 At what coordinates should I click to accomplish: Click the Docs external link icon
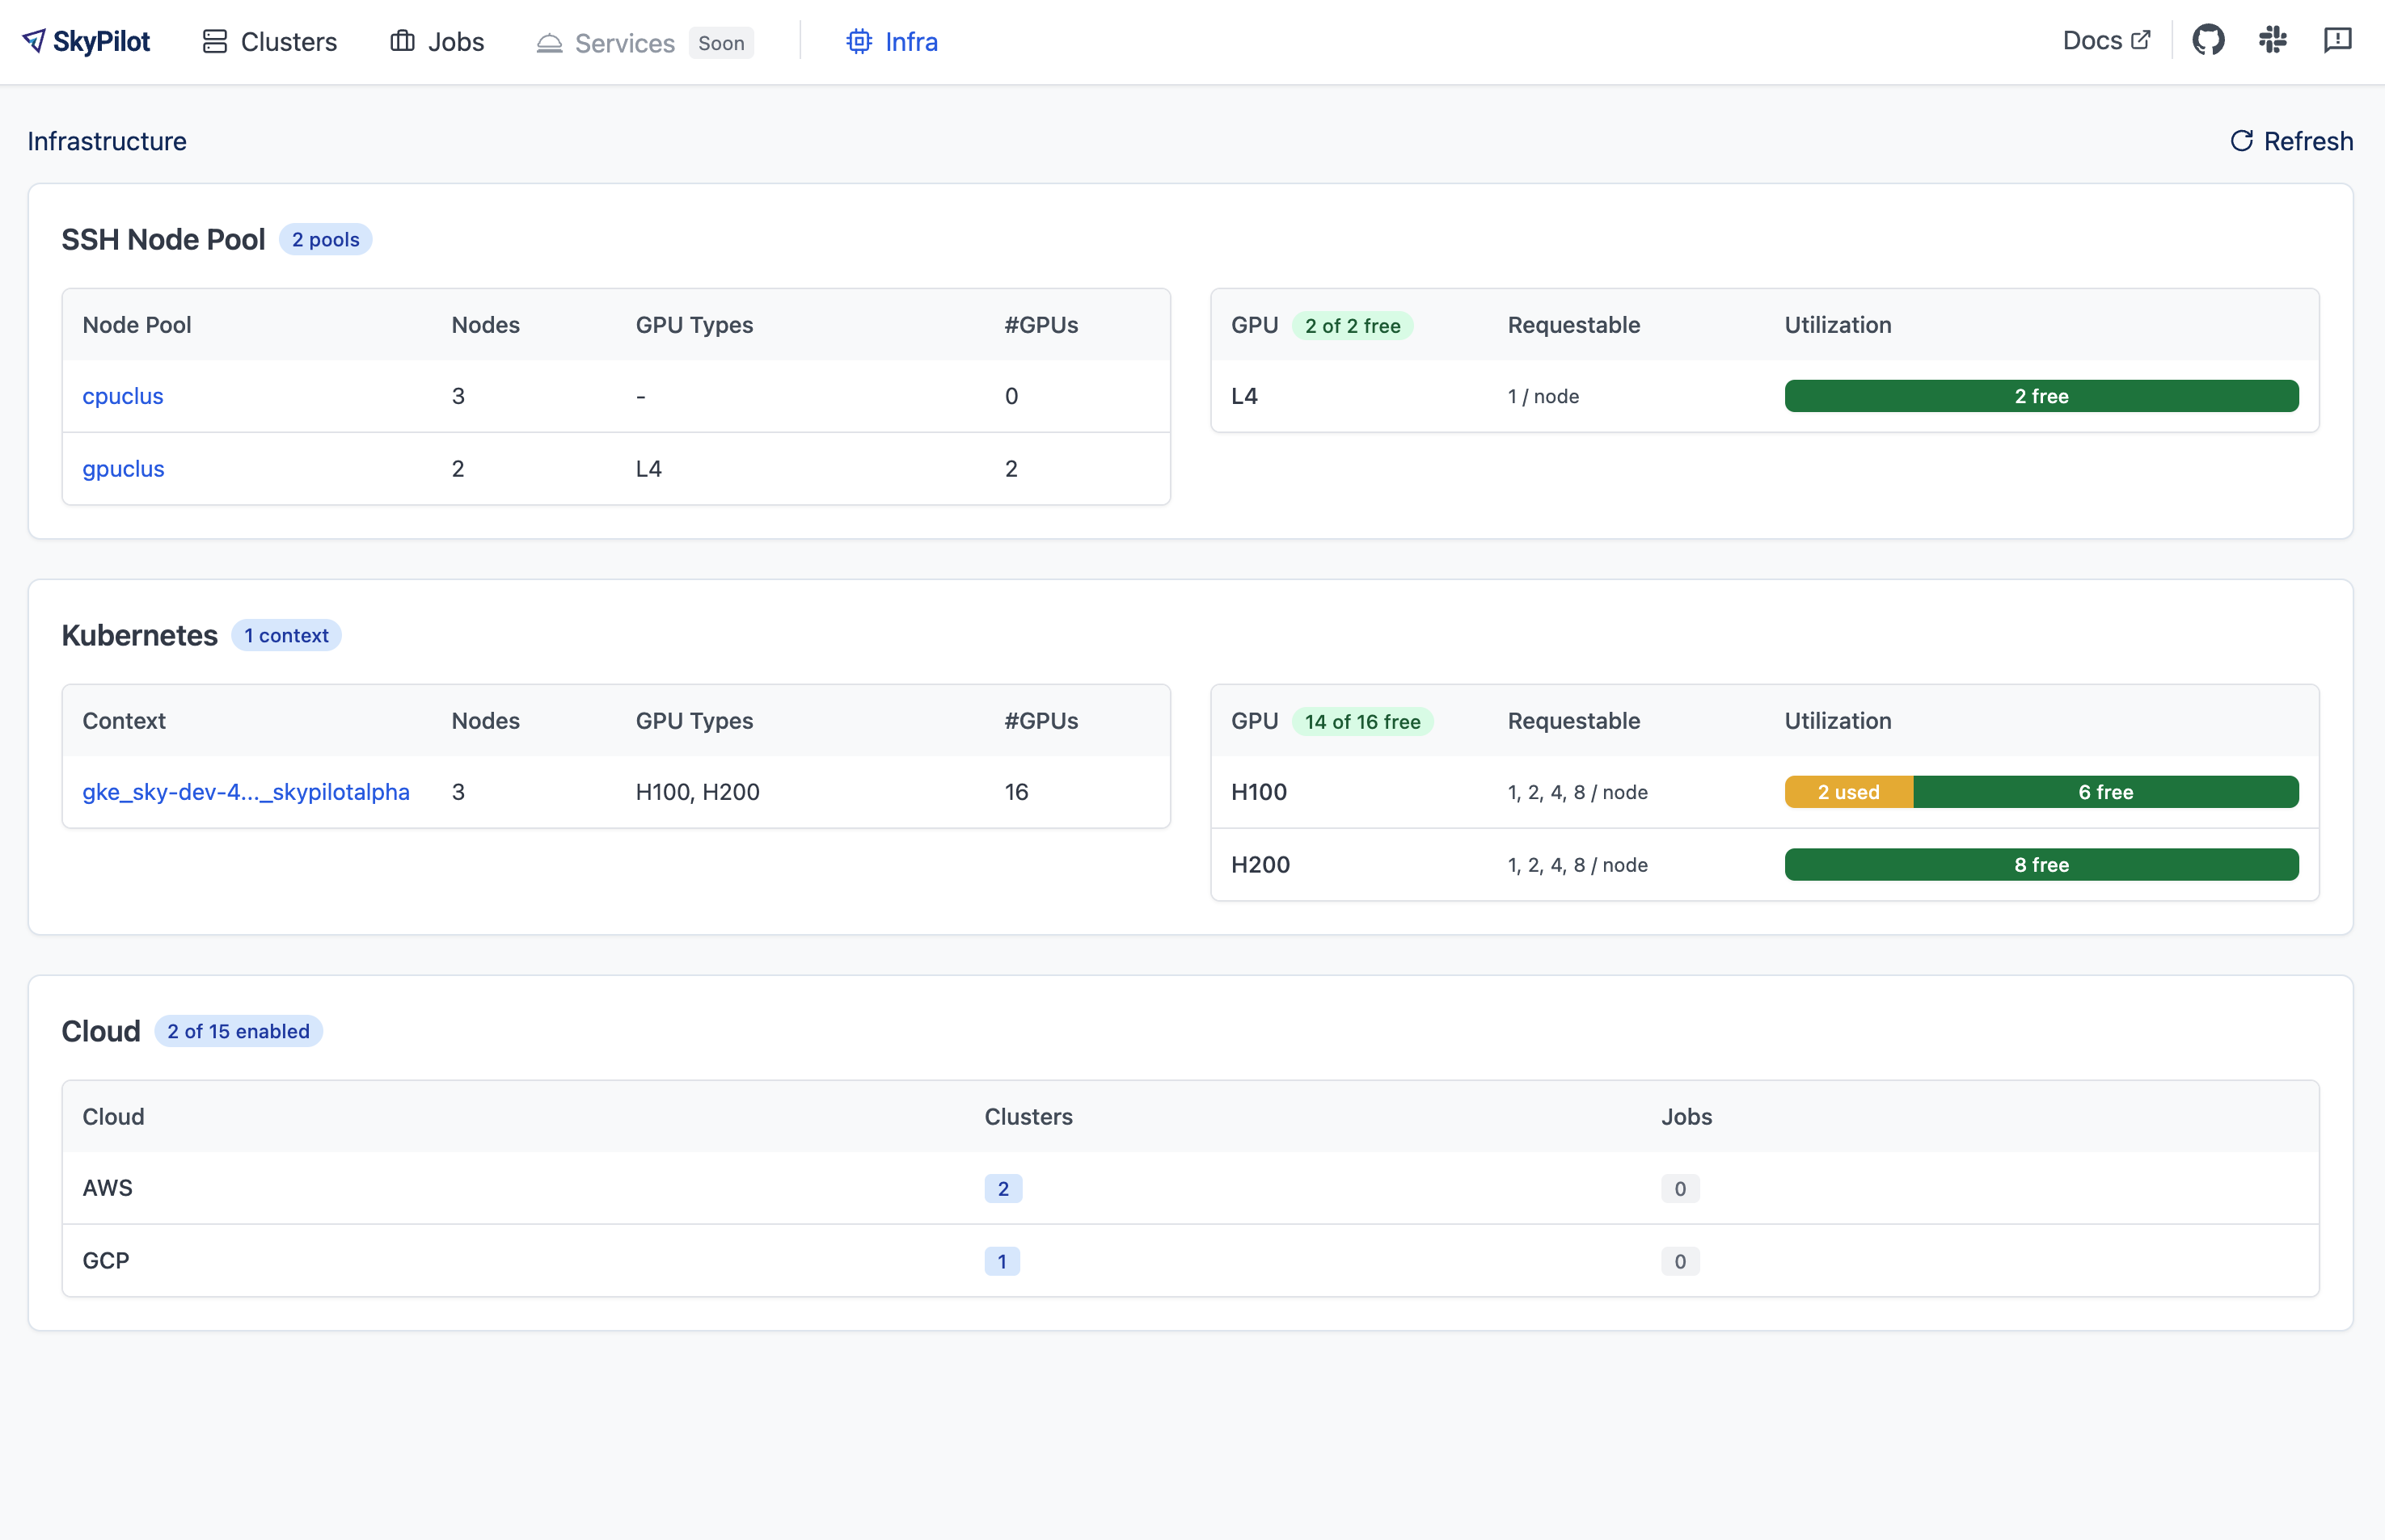coord(2140,40)
